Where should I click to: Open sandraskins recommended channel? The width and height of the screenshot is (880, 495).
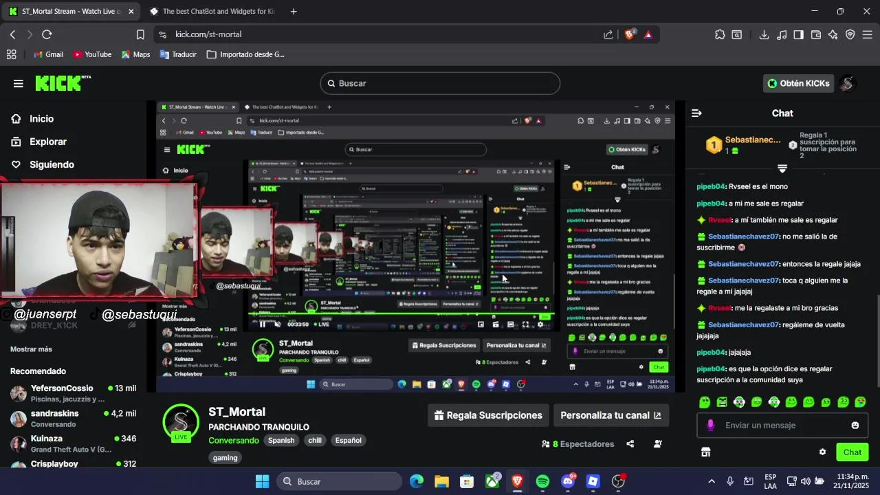(73, 419)
